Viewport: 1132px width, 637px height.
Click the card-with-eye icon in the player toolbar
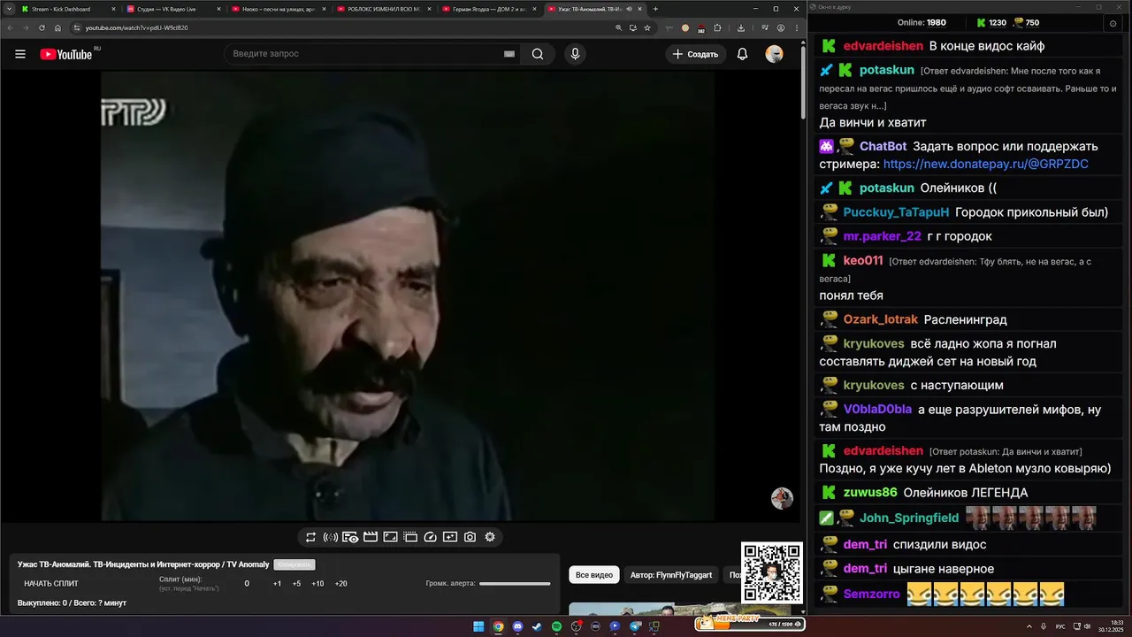(x=350, y=537)
